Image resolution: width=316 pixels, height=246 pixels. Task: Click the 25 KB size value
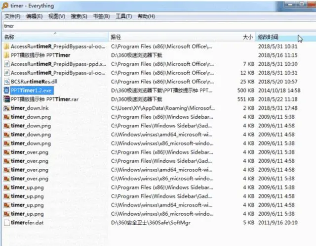pyautogui.click(x=247, y=82)
